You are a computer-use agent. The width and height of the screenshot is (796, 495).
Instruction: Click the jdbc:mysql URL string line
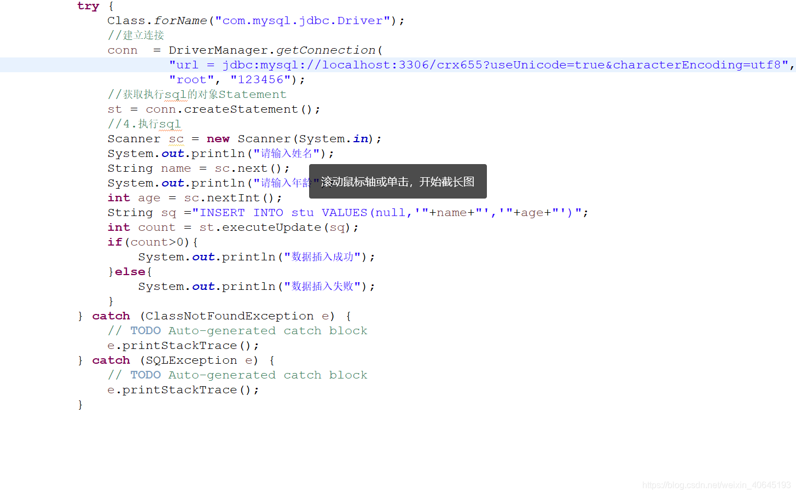click(481, 65)
